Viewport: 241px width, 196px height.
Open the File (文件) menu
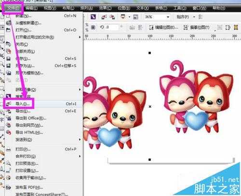[13, 8]
